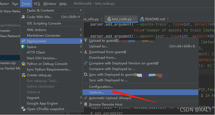
Task: Click the Open CProfile snapshot icon
Action: (x=23, y=109)
